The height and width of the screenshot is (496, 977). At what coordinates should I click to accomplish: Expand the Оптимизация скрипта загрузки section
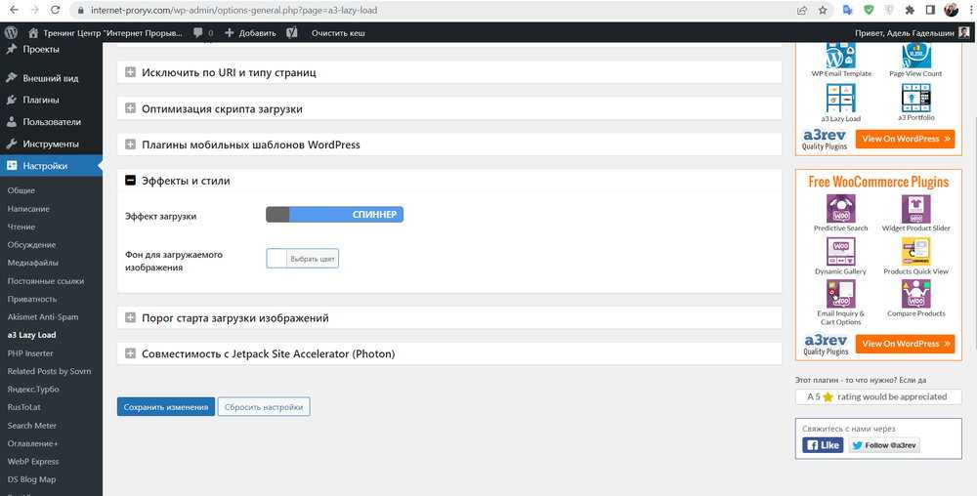click(x=131, y=108)
